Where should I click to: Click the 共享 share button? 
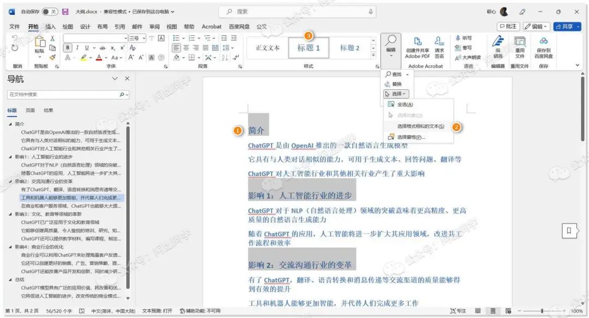[567, 27]
